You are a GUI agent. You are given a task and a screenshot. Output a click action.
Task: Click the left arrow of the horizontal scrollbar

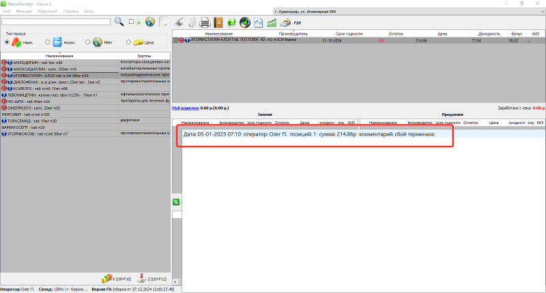pos(175,282)
